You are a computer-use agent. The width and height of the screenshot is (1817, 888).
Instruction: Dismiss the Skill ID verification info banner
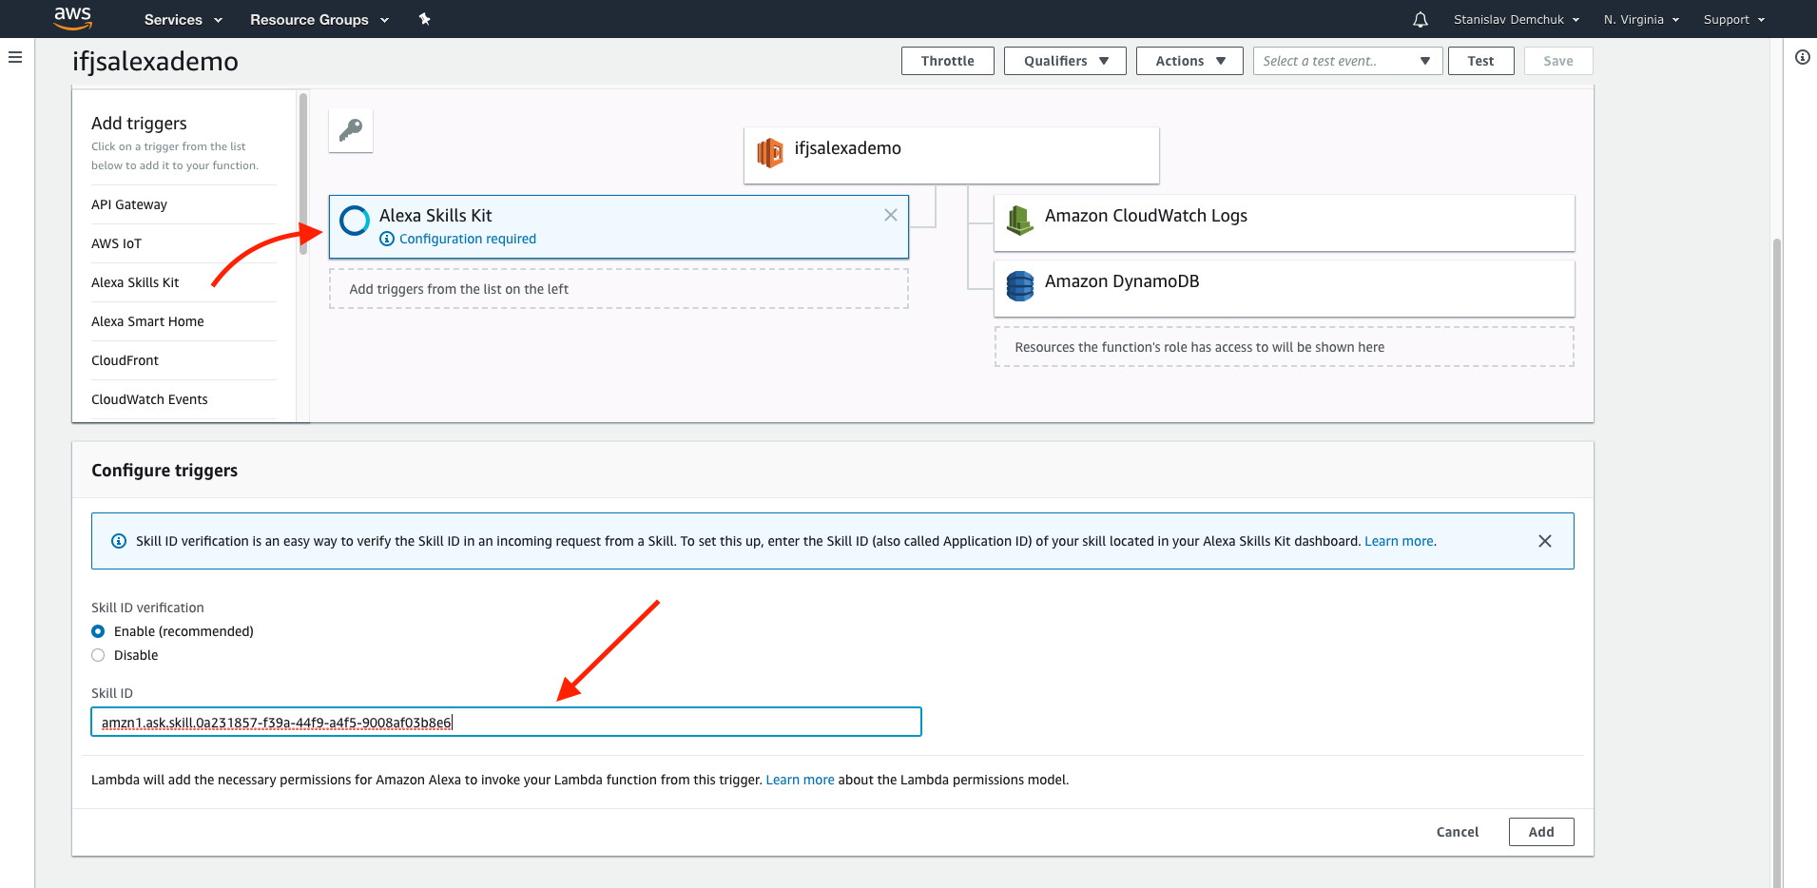point(1544,541)
